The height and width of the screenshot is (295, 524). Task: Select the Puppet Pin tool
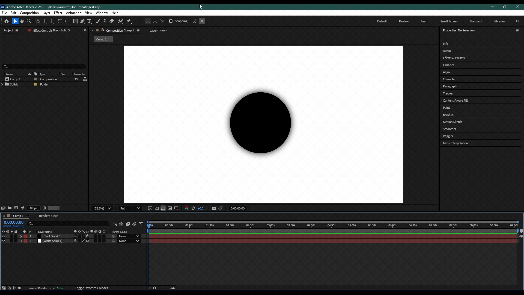coord(129,21)
